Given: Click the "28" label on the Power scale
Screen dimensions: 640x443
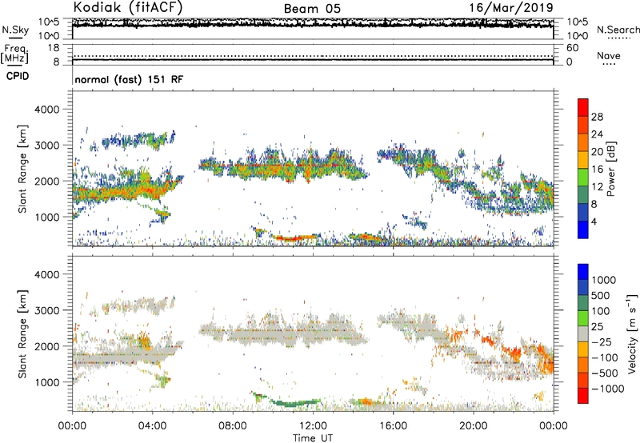Looking at the screenshot, I should point(597,117).
